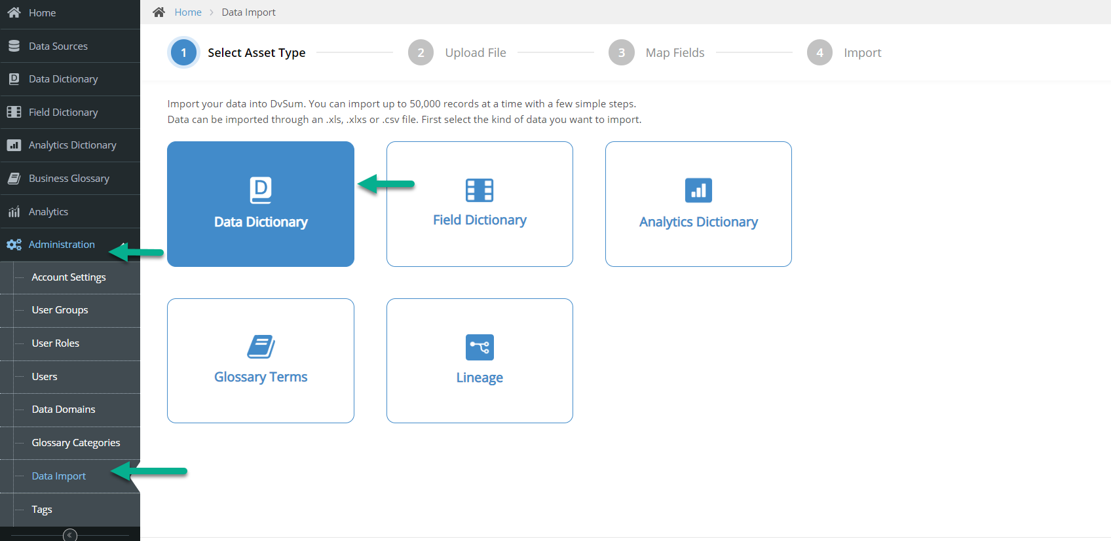Click the Business Glossary book icon

click(14, 179)
